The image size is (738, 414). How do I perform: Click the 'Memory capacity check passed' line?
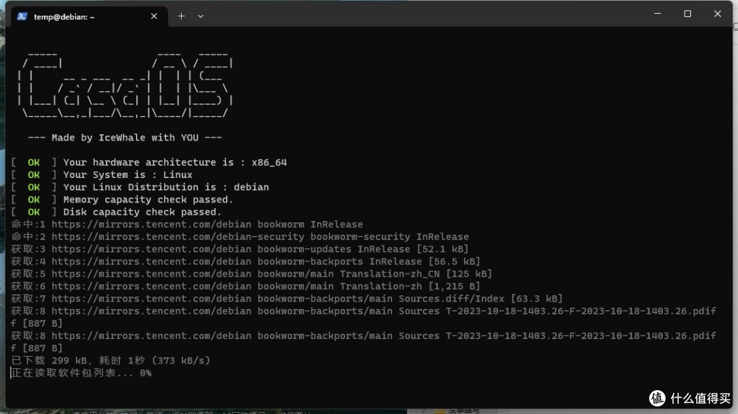tap(148, 200)
